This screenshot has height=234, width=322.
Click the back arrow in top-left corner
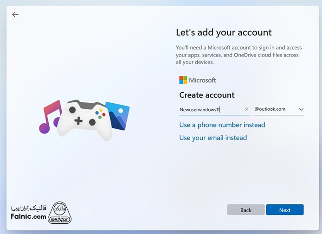(15, 14)
